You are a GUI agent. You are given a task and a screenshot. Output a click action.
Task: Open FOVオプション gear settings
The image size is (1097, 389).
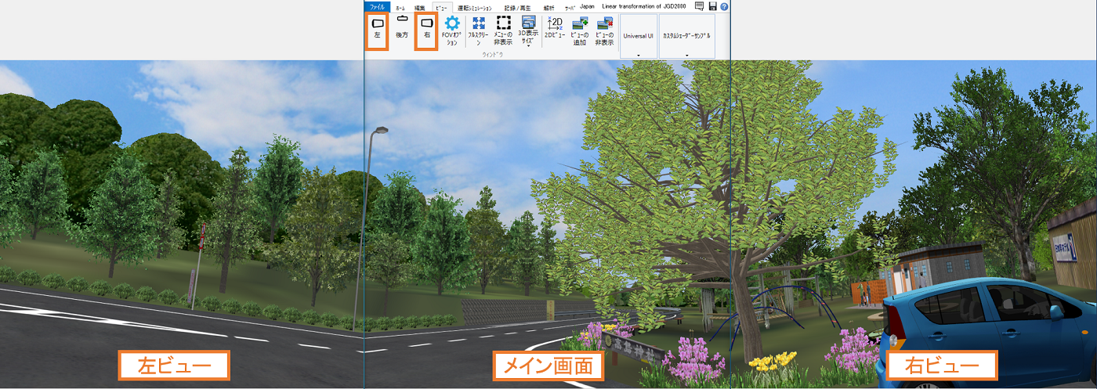(x=452, y=31)
